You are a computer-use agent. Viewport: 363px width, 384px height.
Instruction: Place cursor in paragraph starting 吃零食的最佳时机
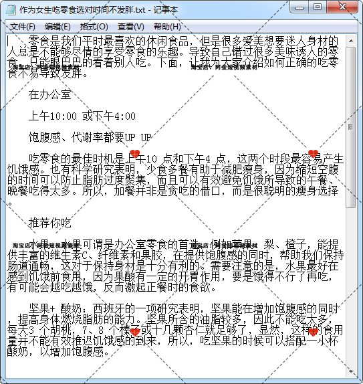176,180
